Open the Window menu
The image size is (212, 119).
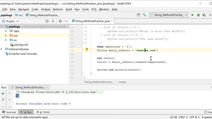pyautogui.click(x=104, y=9)
